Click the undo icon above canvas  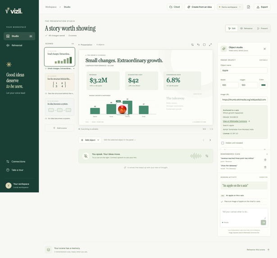[198, 45]
